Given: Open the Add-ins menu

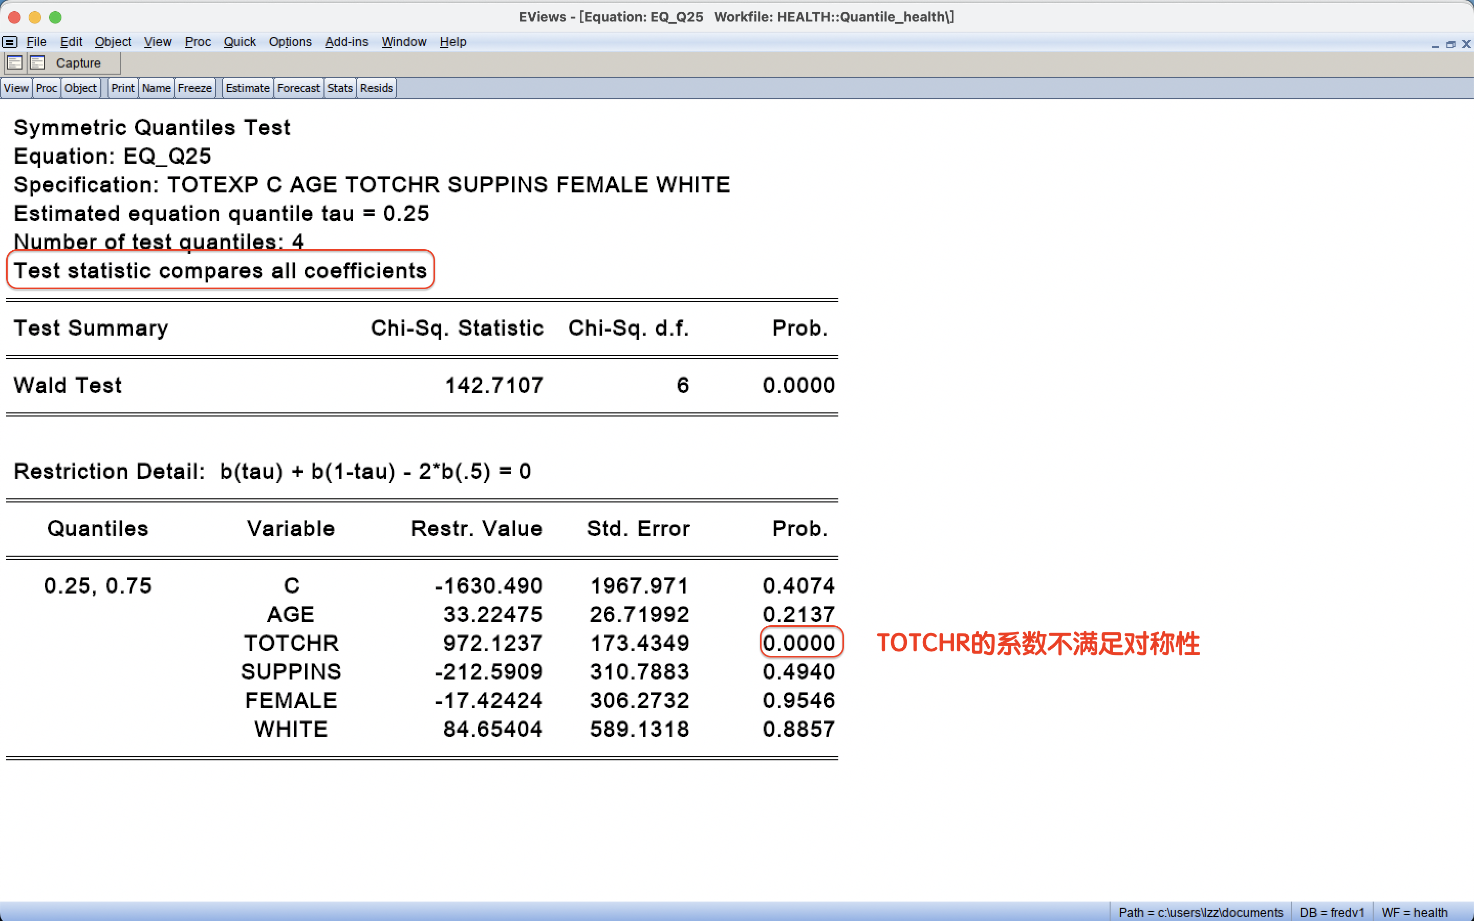Looking at the screenshot, I should (x=346, y=42).
